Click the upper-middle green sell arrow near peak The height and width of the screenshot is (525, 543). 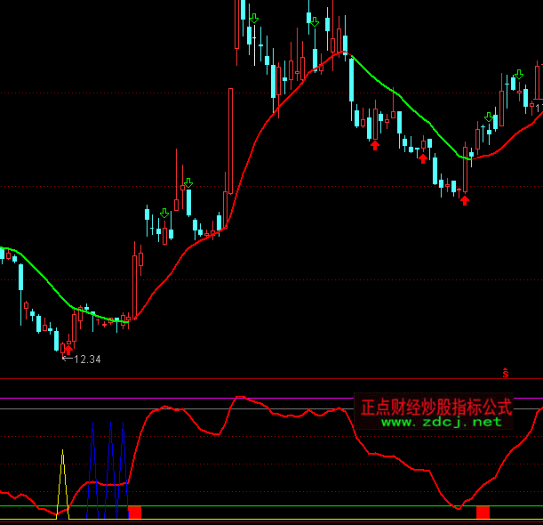(x=313, y=19)
